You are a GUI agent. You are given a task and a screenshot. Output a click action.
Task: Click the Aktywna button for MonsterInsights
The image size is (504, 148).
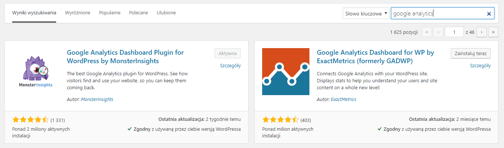(x=227, y=53)
